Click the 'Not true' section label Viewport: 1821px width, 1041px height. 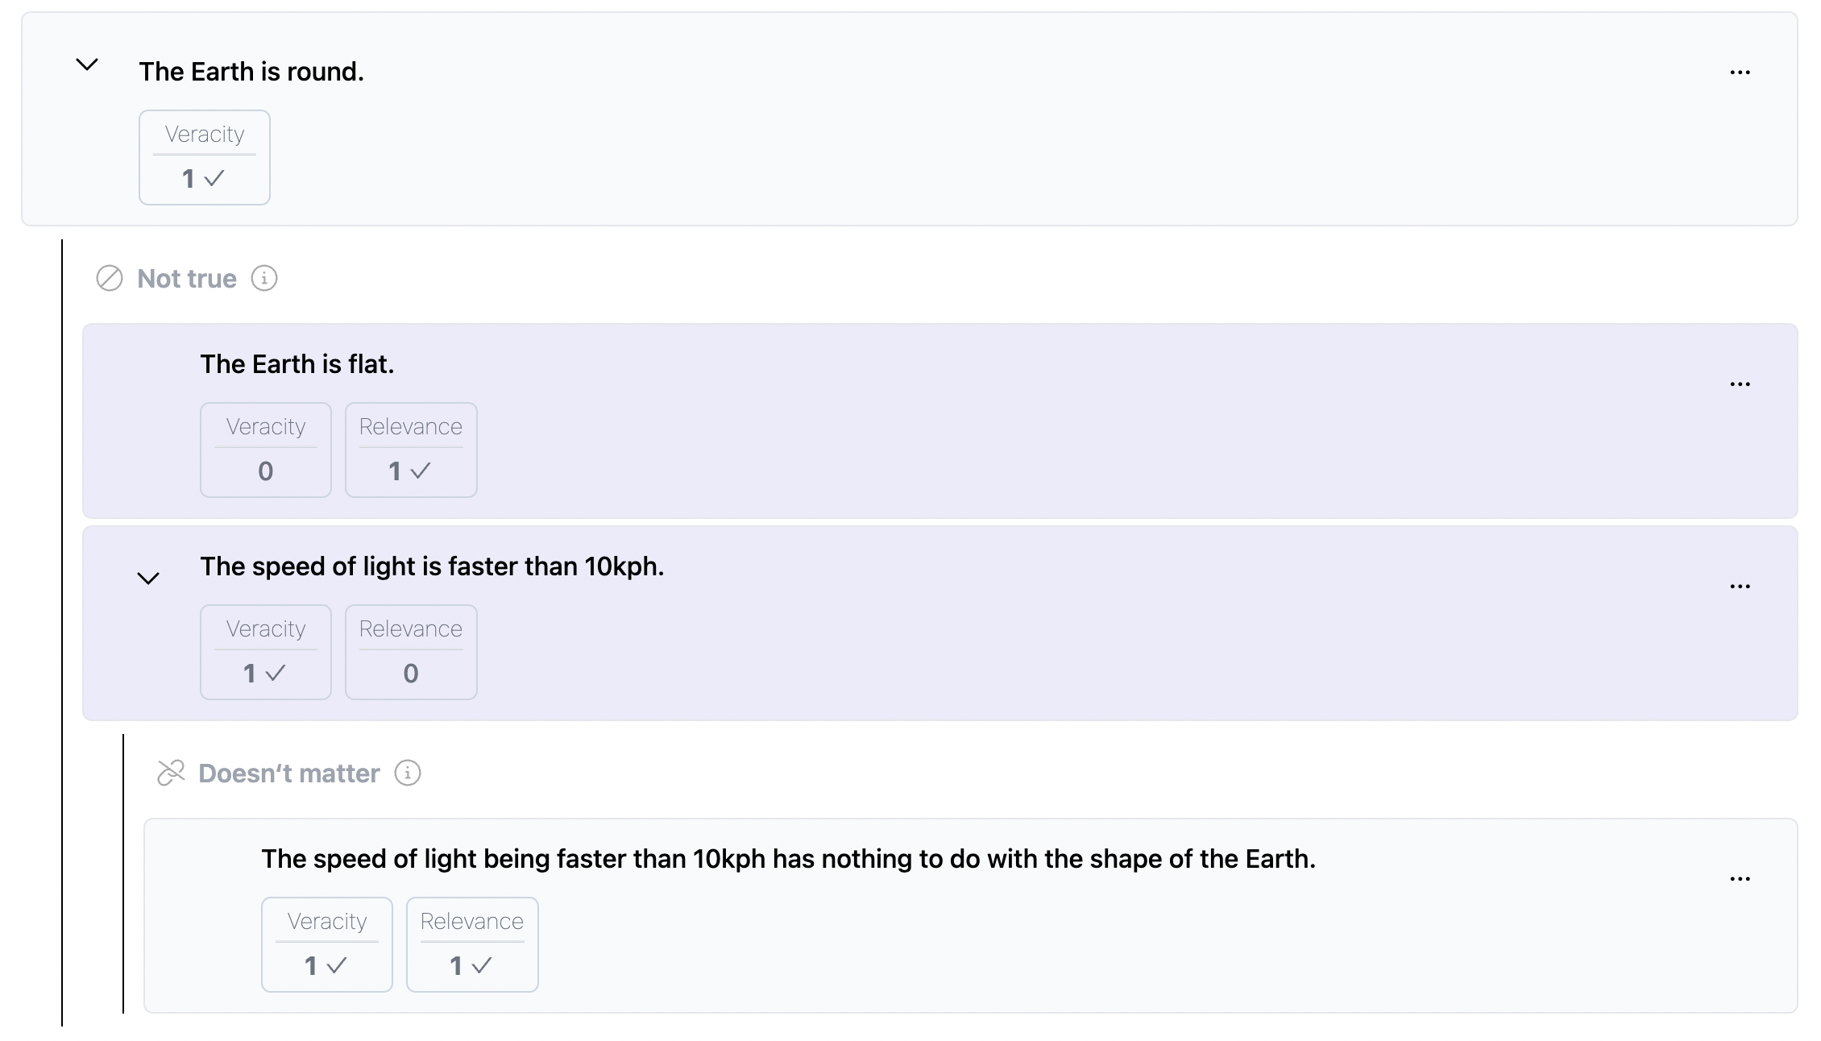187,279
